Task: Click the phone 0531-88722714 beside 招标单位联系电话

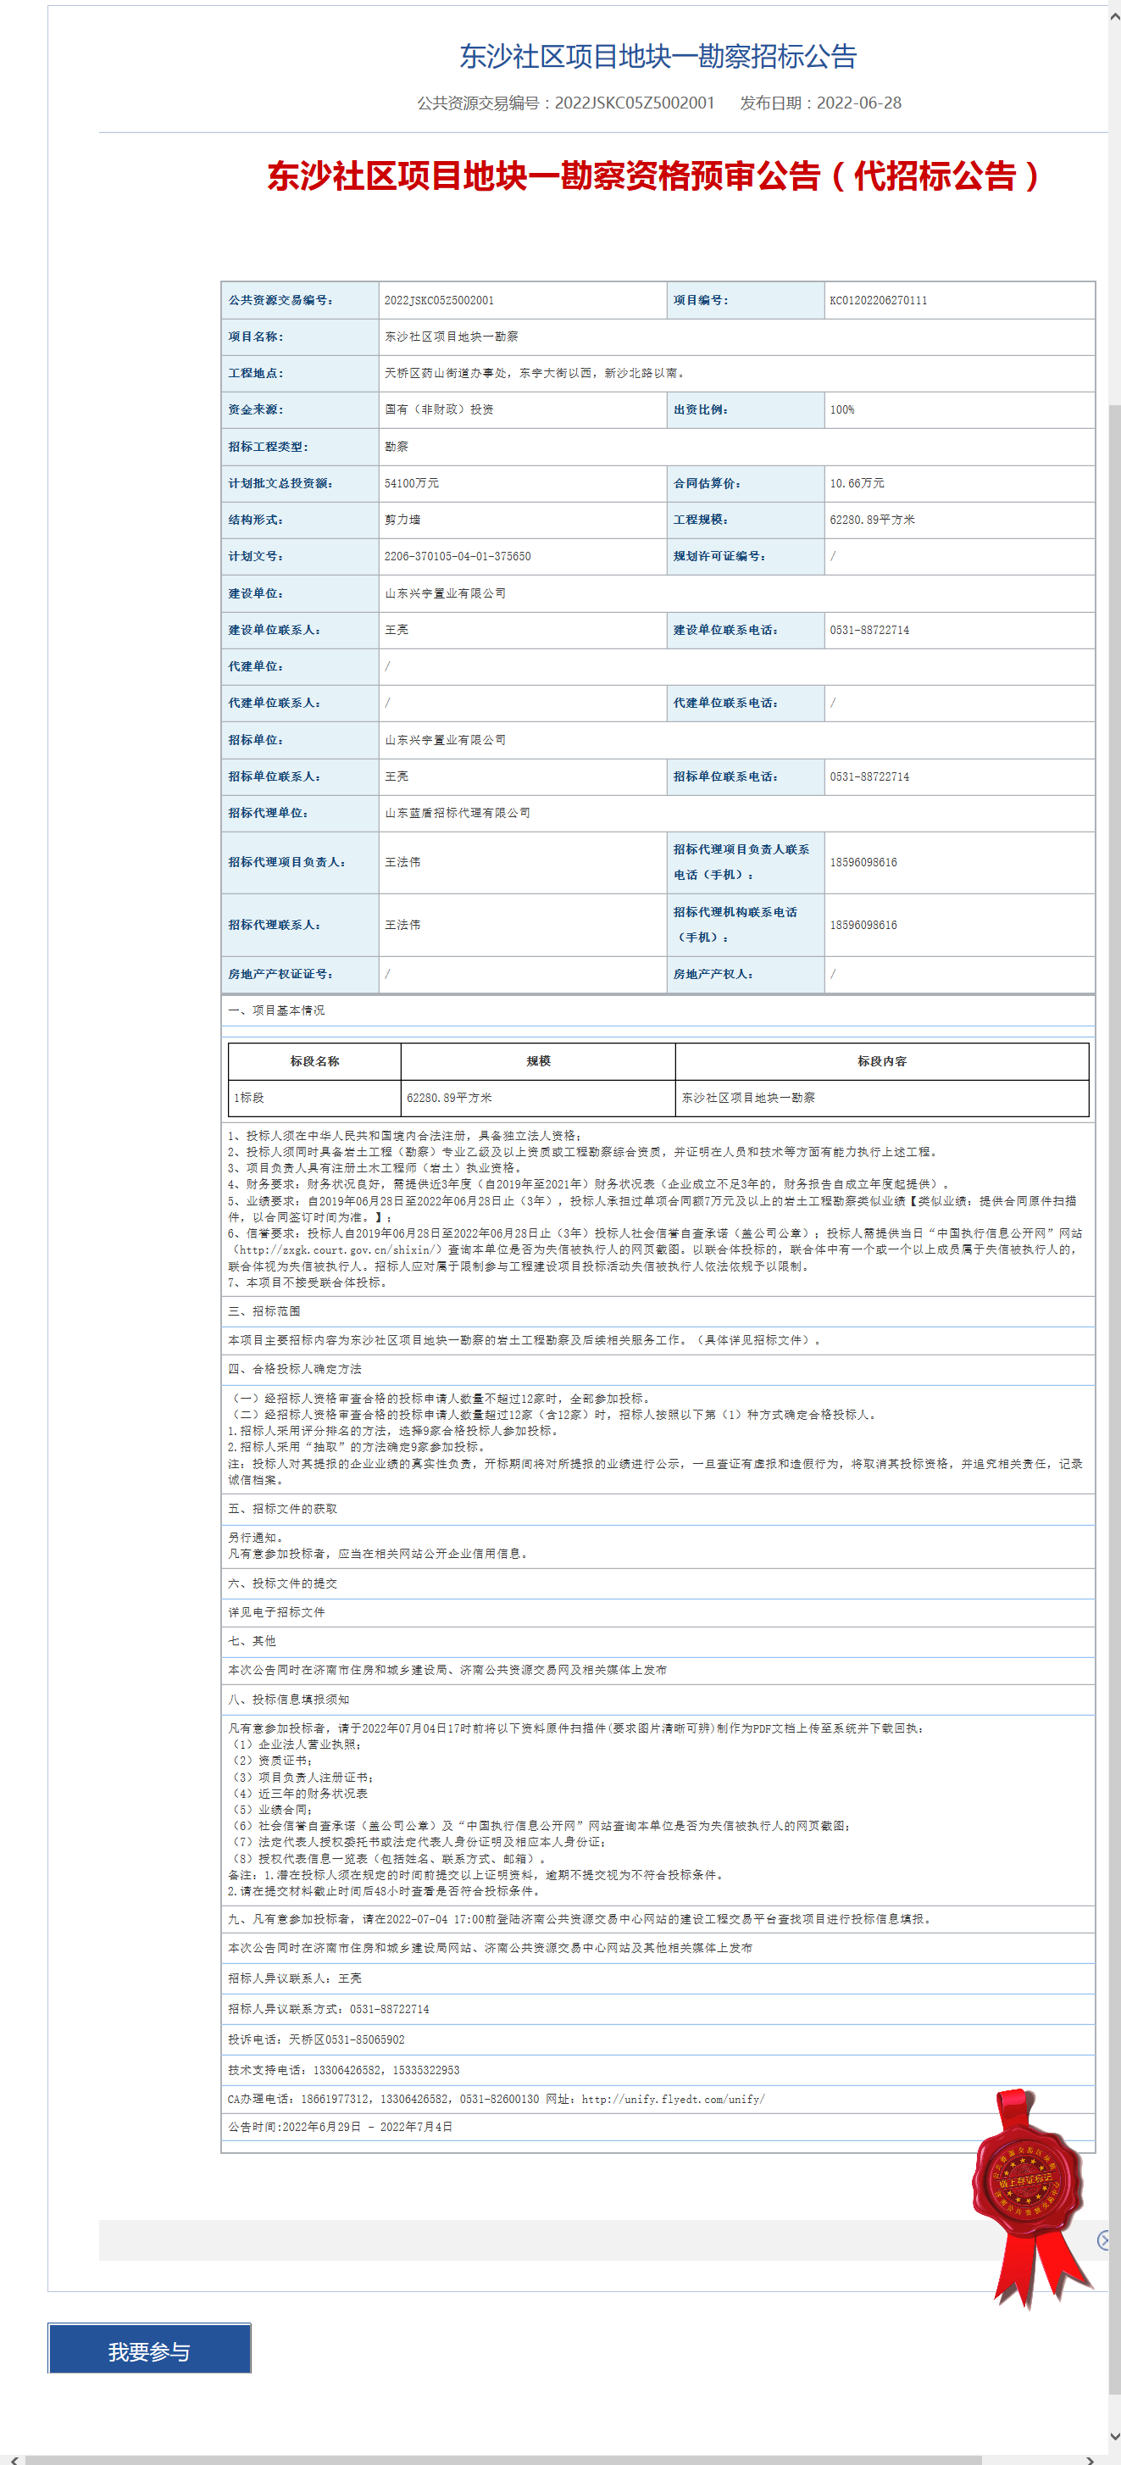Action: [x=869, y=776]
